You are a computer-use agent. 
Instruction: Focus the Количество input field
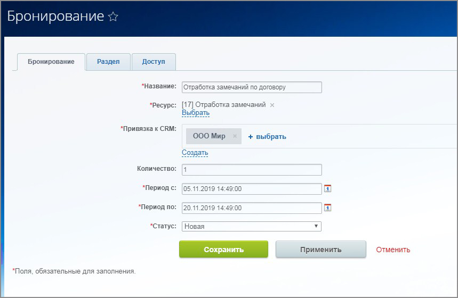click(x=252, y=170)
